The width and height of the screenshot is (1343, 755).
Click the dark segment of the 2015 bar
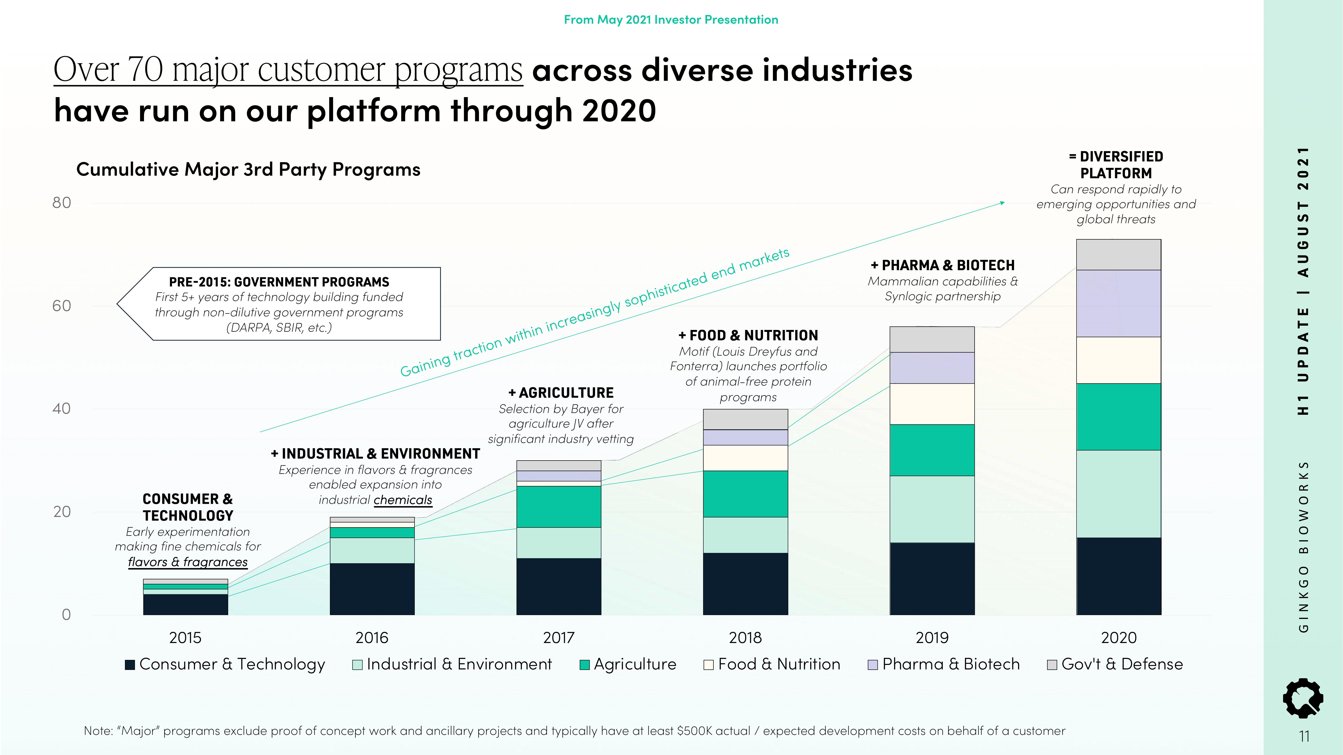click(x=186, y=605)
